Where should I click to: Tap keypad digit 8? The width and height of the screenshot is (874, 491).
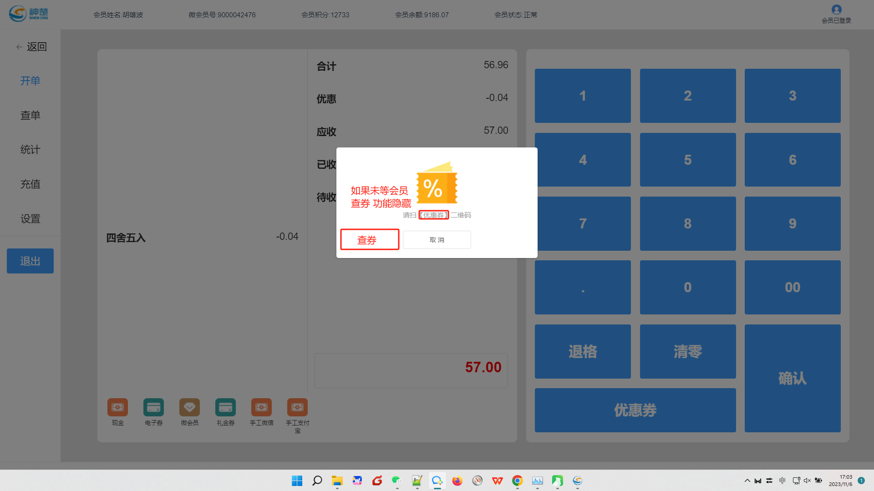click(688, 223)
